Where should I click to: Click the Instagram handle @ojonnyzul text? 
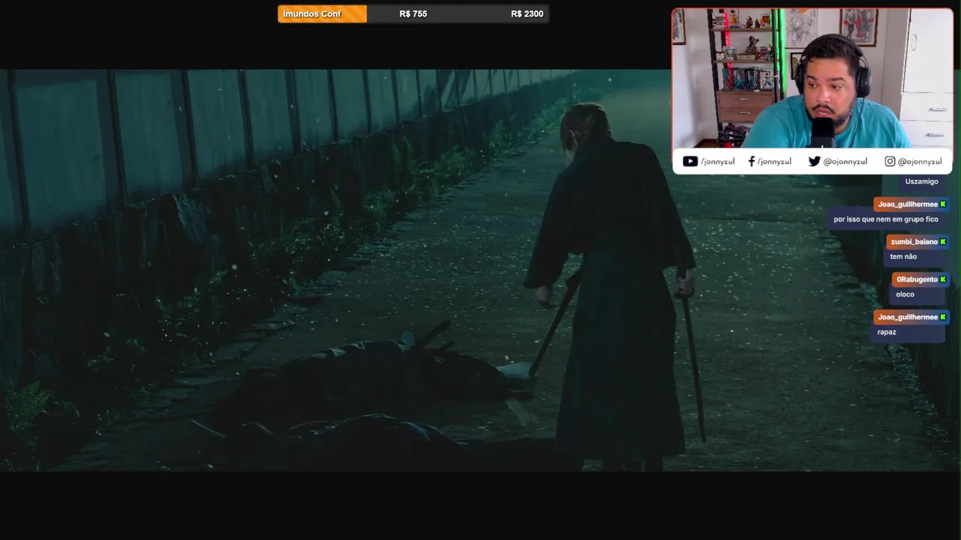pos(920,161)
